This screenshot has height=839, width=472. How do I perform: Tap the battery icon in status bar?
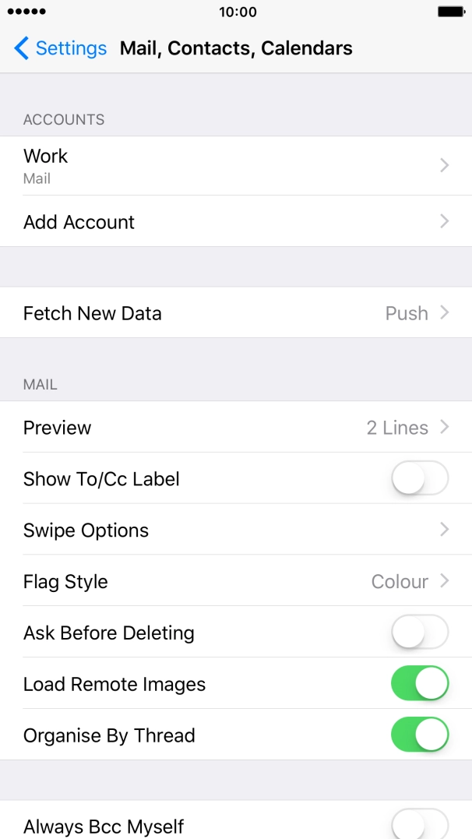(x=451, y=12)
